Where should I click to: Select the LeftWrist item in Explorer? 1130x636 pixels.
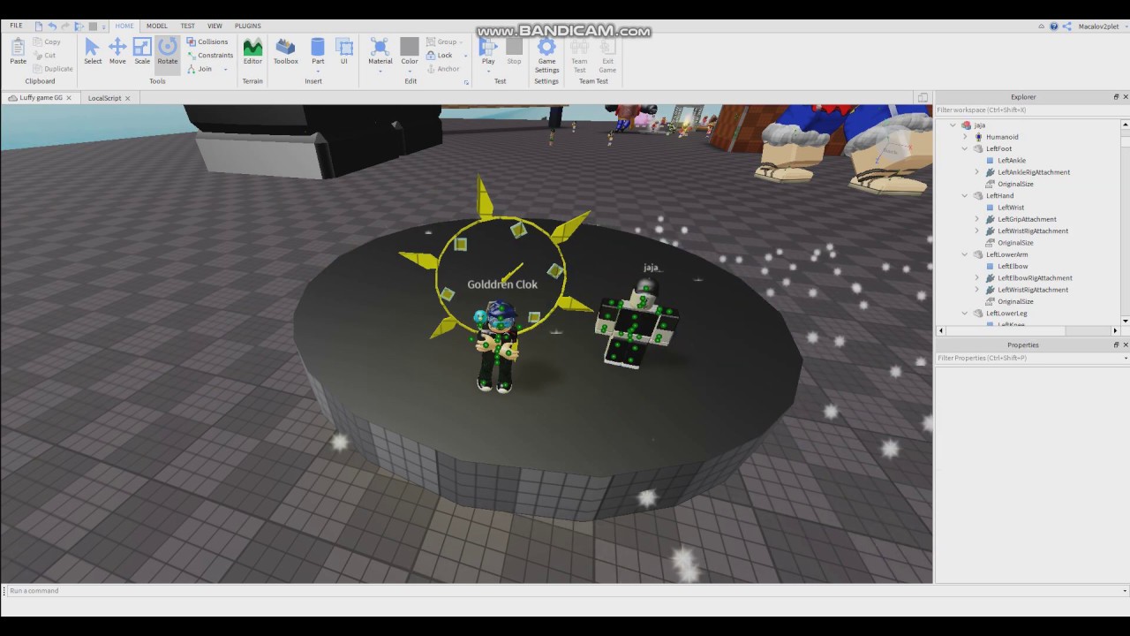pyautogui.click(x=1011, y=208)
